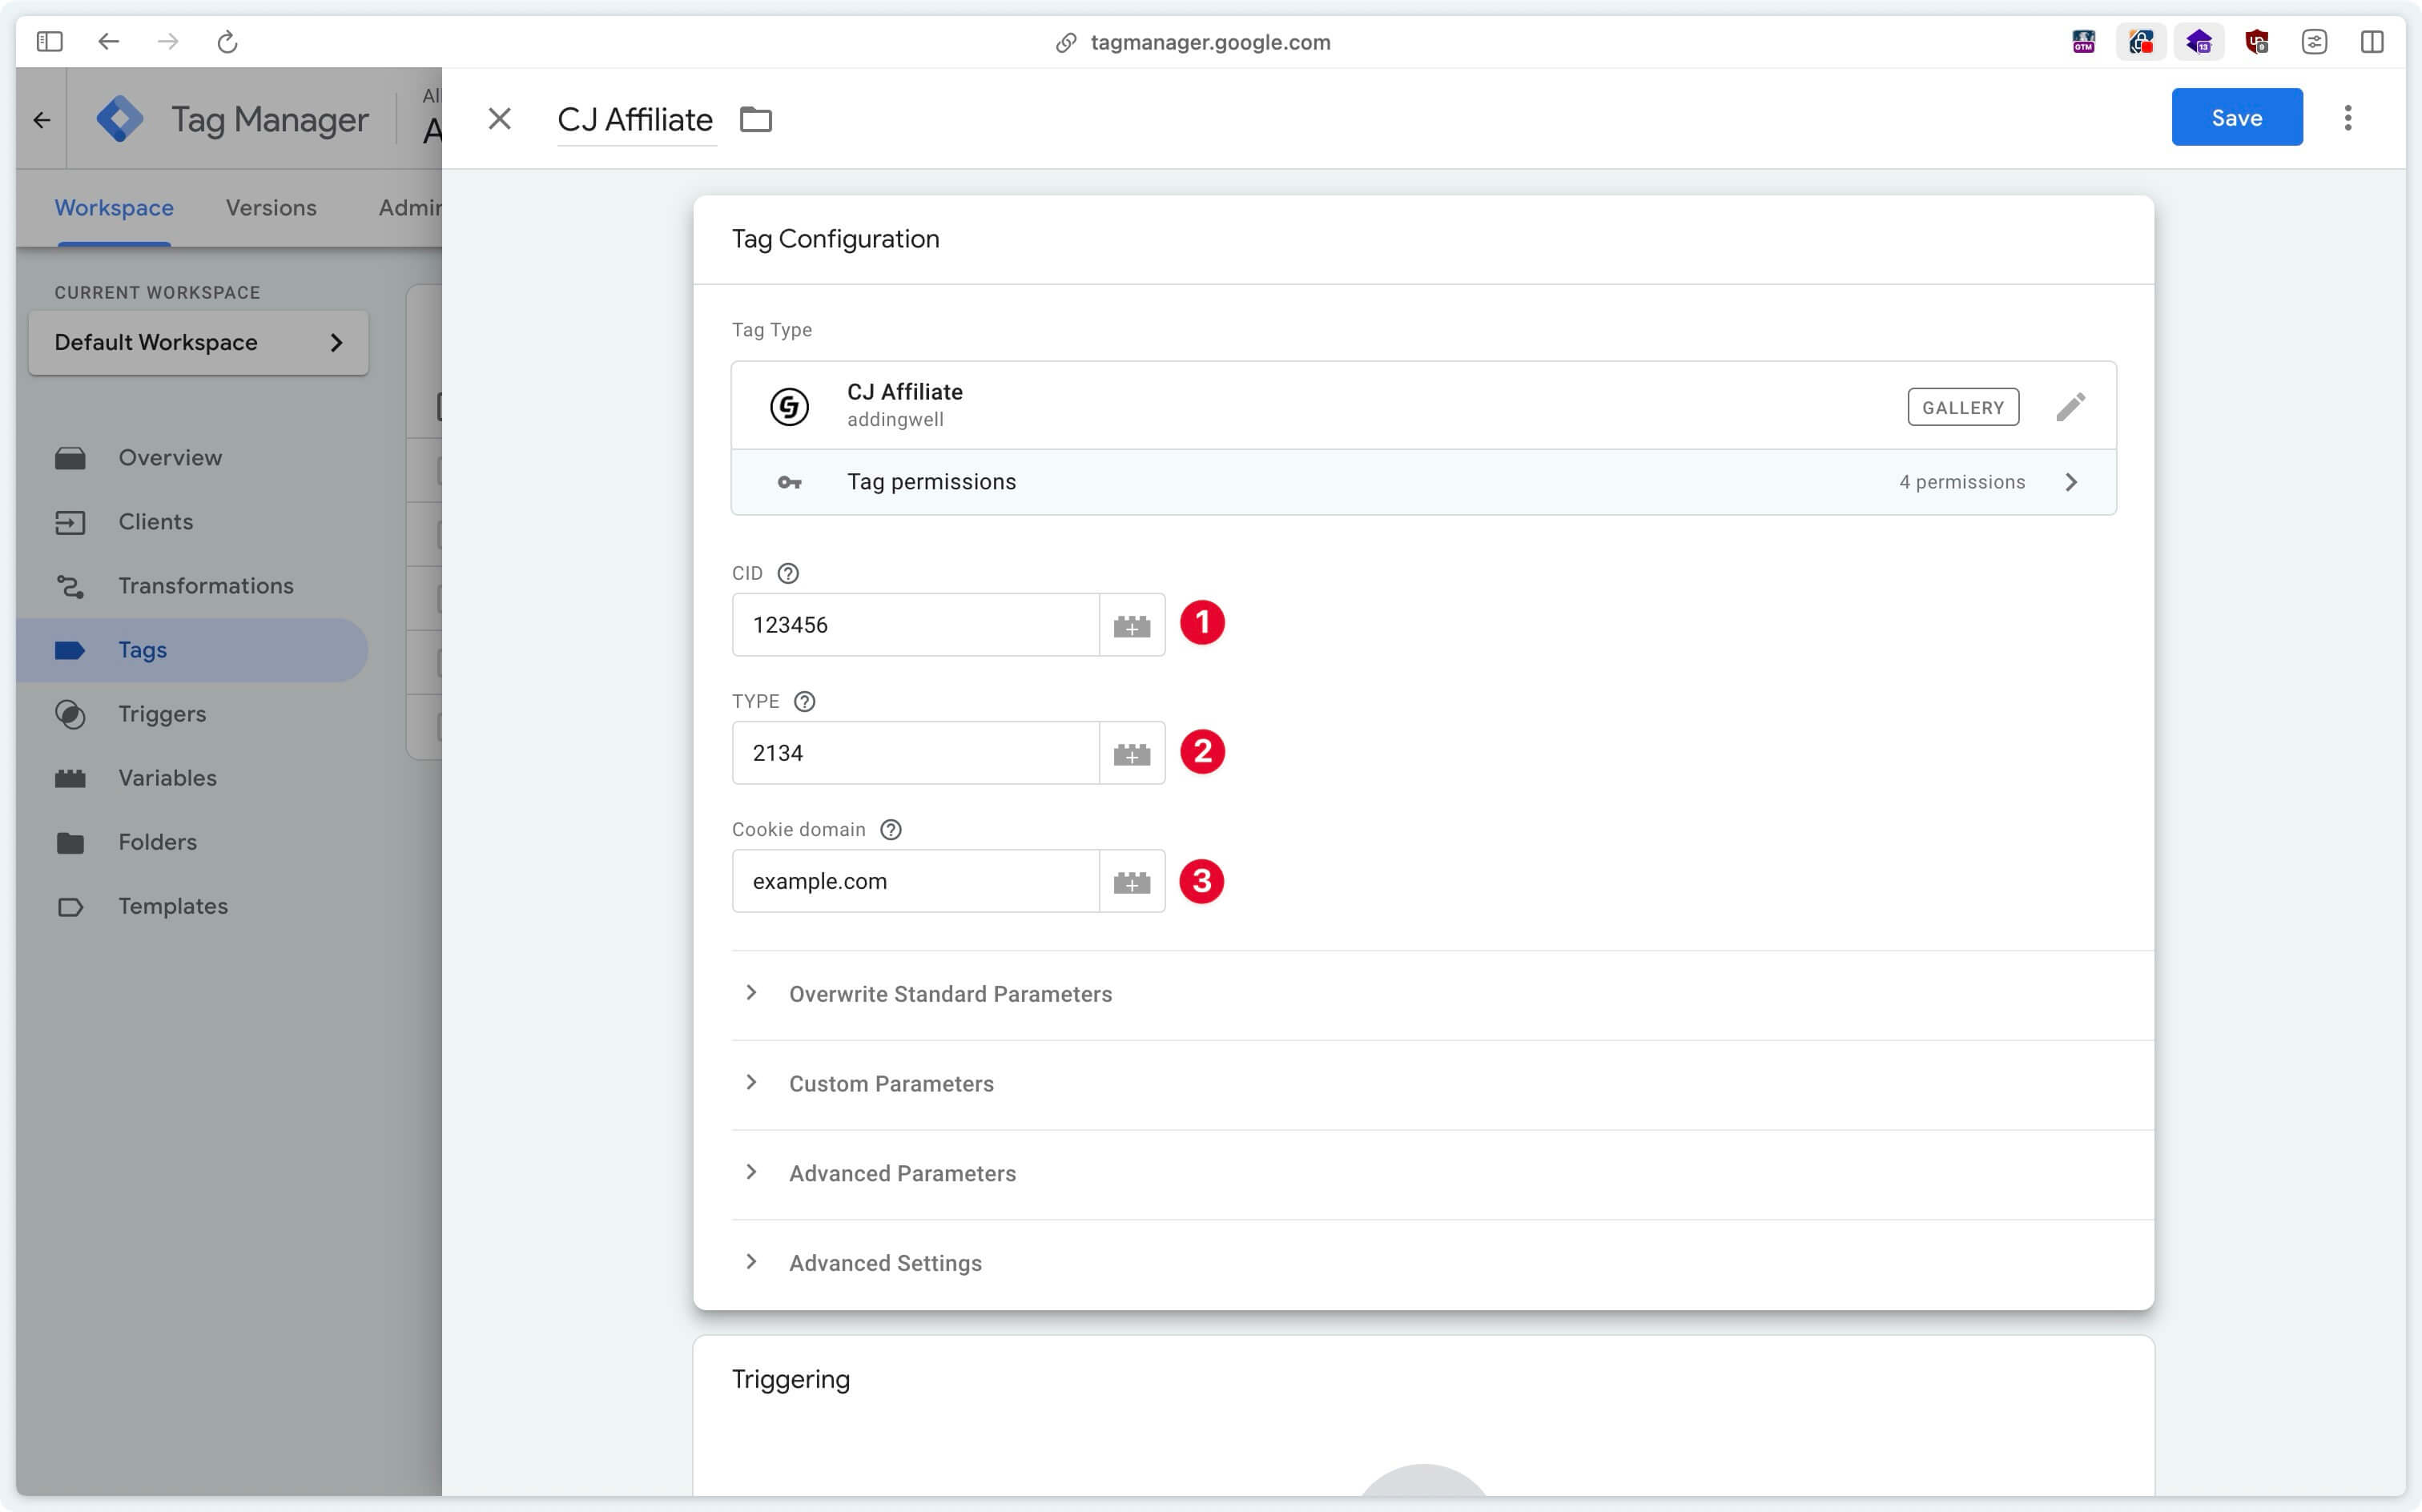Close the CJ Affiliate tag editor
This screenshot has height=1512, width=2422.
coord(500,119)
